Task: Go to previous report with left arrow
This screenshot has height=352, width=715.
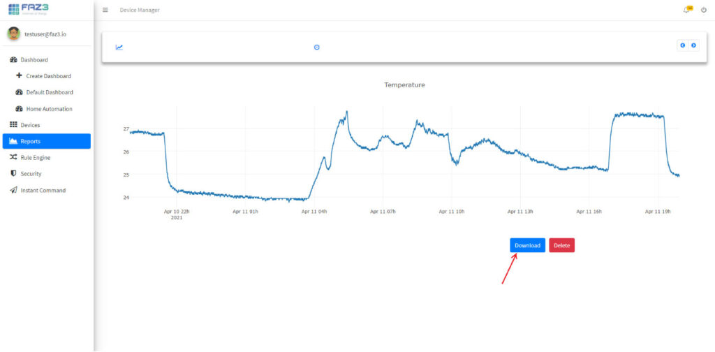Action: pos(682,45)
